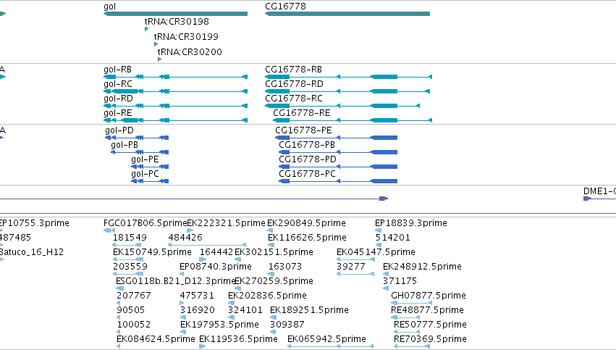The width and height of the screenshot is (616, 350).
Task: Click the 203559 feature label
Action: tap(130, 267)
